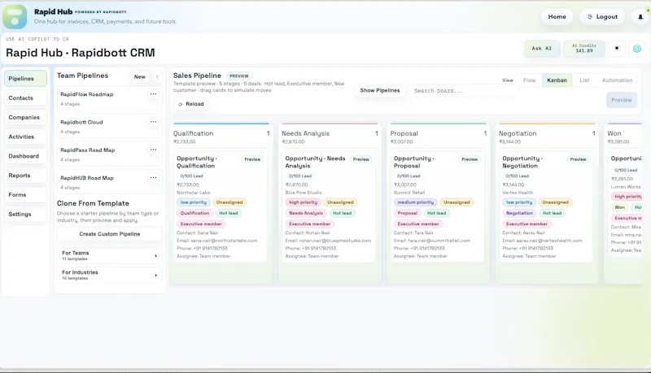Click the Needs Analysis column header
The width and height of the screenshot is (651, 373).
pos(306,133)
